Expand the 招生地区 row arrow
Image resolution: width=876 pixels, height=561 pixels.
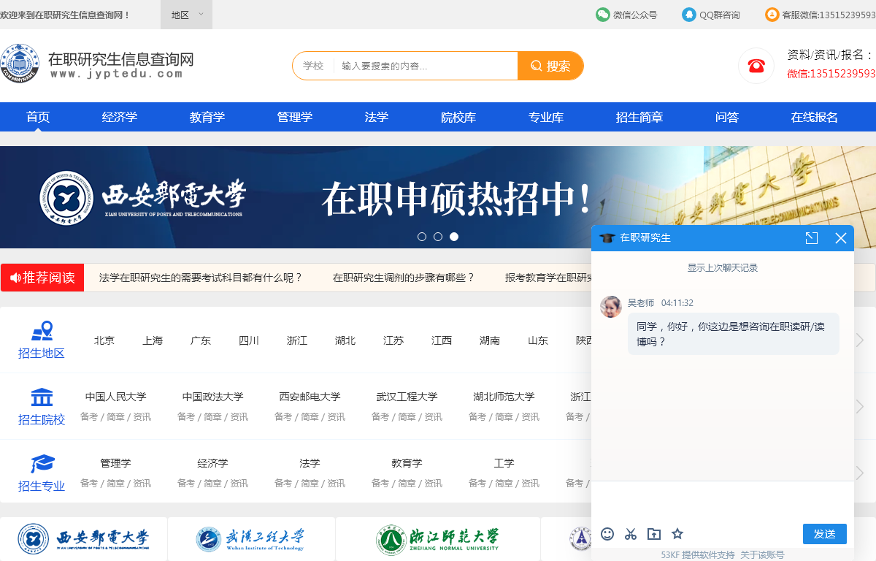(x=860, y=340)
